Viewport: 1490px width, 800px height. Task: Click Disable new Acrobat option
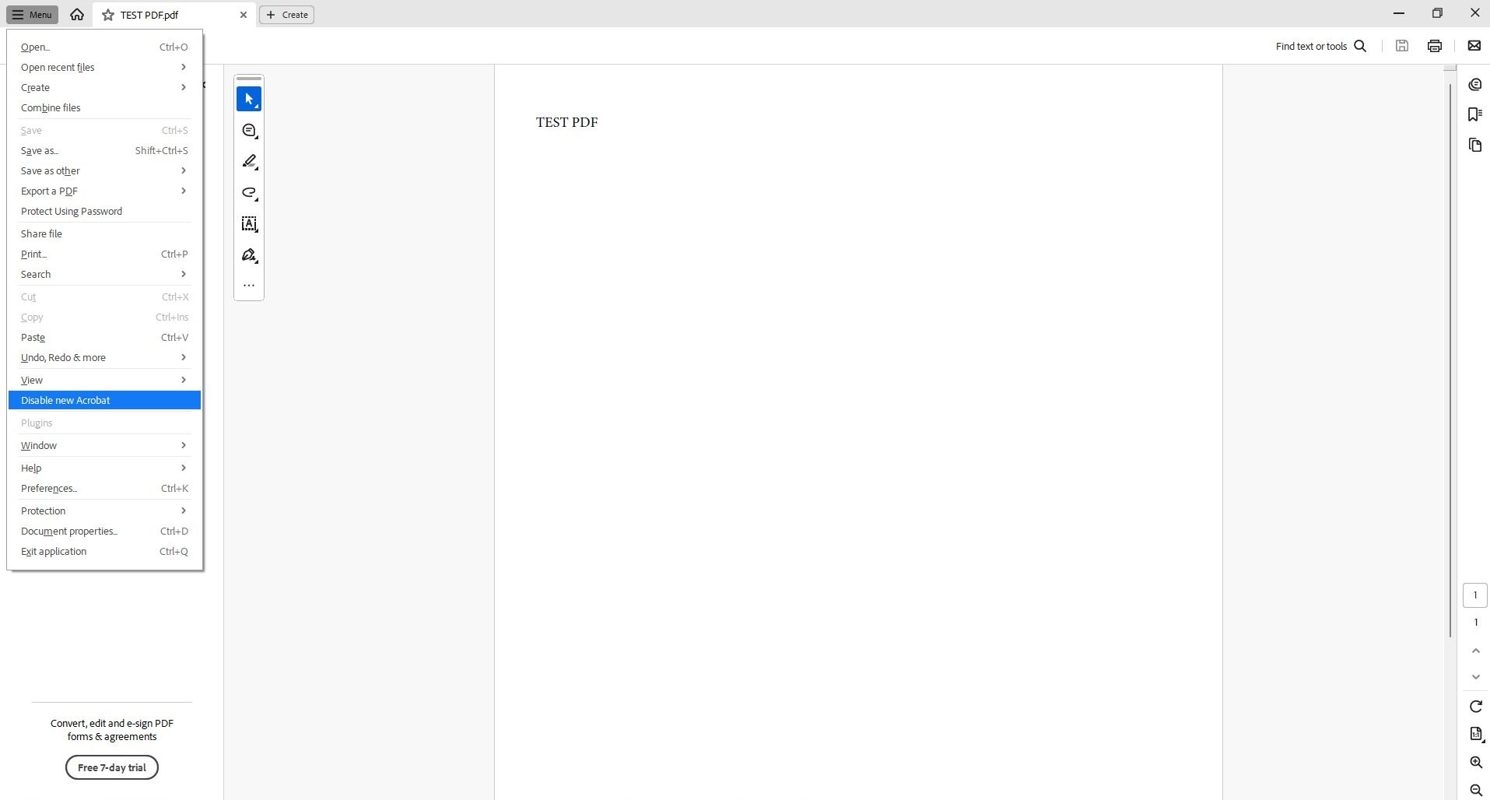[x=104, y=400]
